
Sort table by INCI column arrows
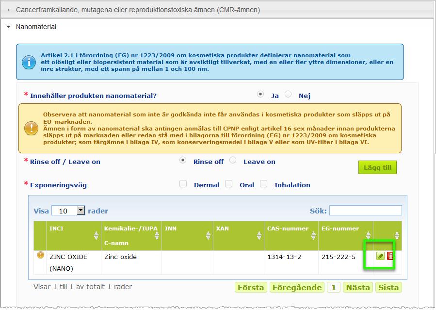point(96,235)
